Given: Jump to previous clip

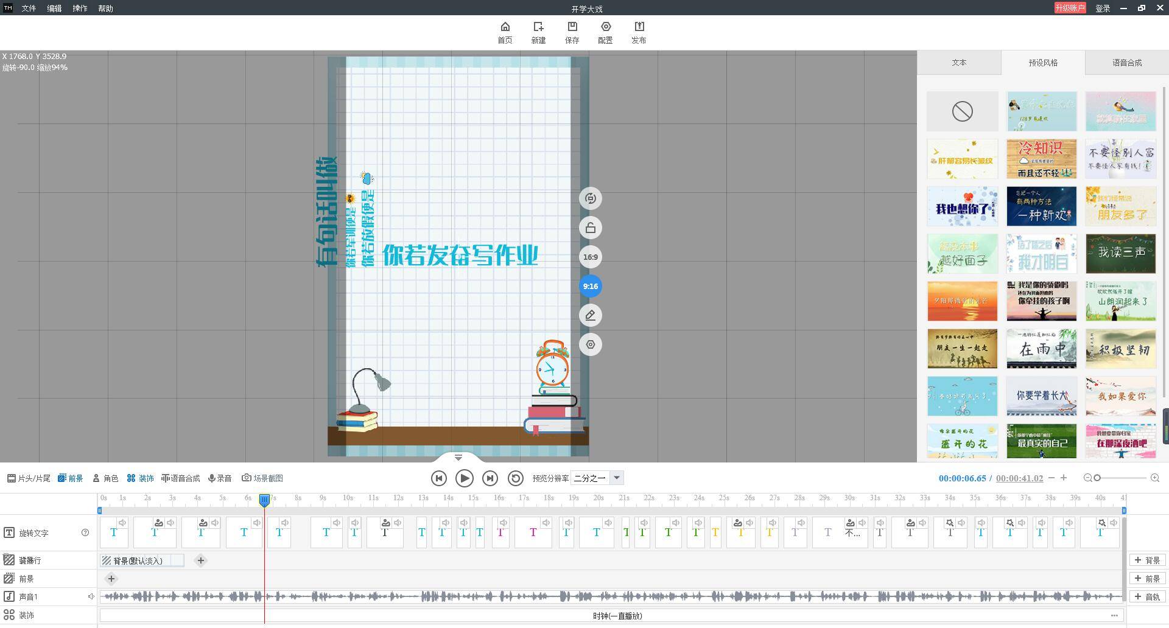Looking at the screenshot, I should coord(438,478).
